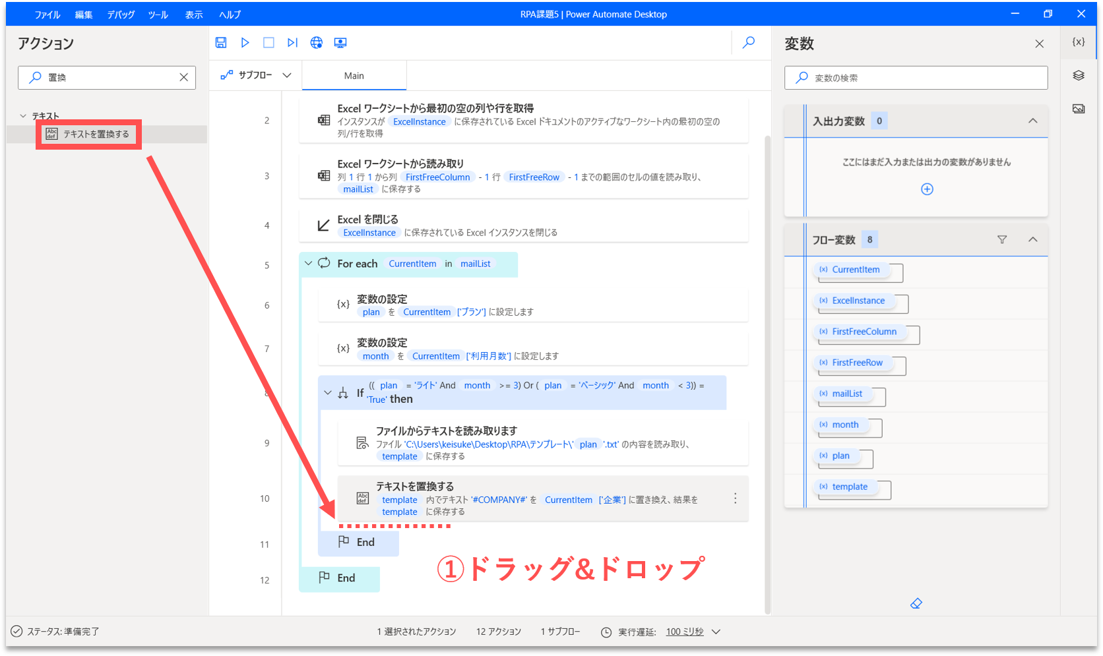Collapse the For each loop block
Viewport: 1103px width, 656px height.
(308, 264)
